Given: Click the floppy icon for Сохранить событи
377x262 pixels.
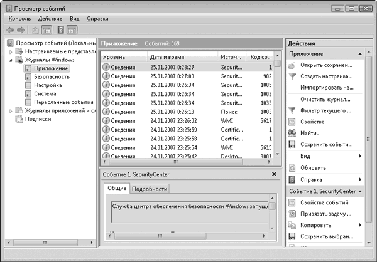Looking at the screenshot, I should tap(293, 144).
